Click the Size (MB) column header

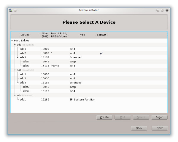click(45, 35)
